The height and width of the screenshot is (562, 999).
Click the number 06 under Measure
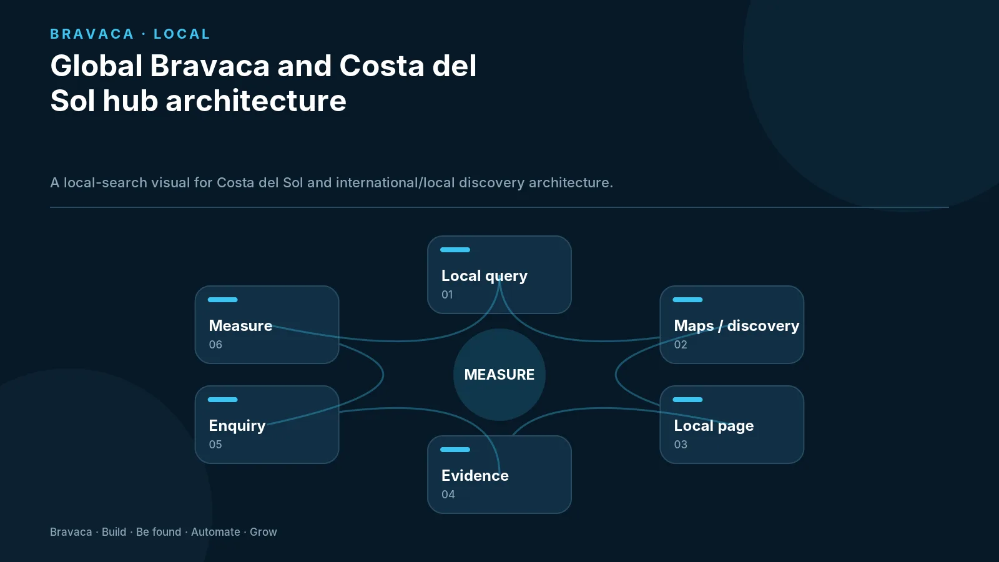click(x=215, y=345)
